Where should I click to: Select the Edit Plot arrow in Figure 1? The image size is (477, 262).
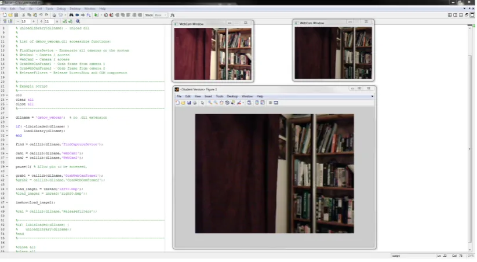(202, 103)
